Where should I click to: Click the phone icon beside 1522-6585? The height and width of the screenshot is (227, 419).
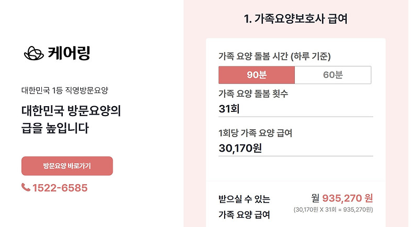(26, 187)
